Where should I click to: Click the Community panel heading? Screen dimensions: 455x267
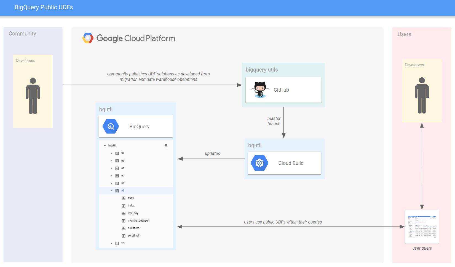point(22,34)
